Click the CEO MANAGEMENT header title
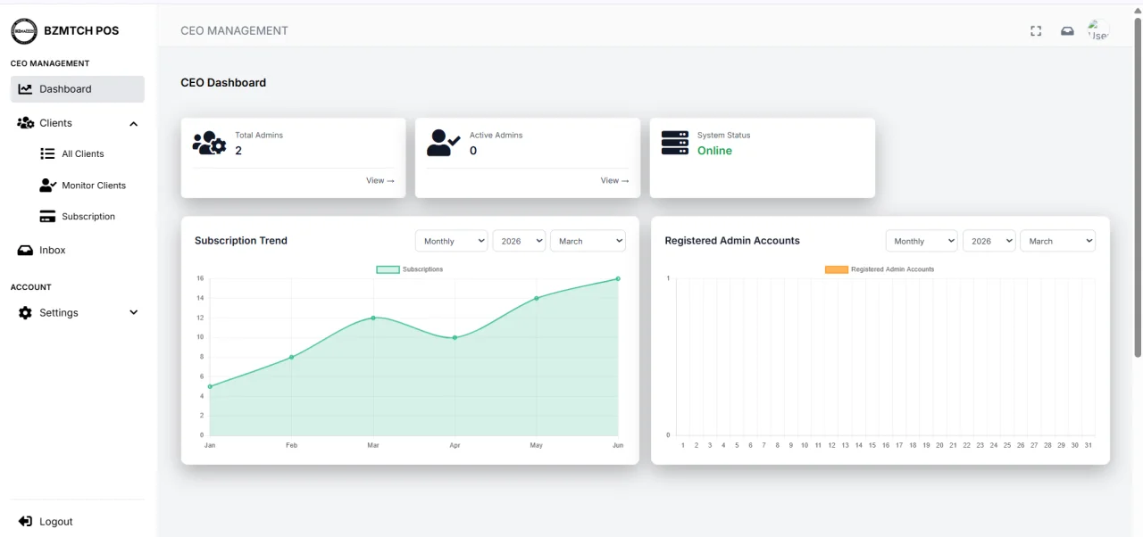 click(234, 30)
